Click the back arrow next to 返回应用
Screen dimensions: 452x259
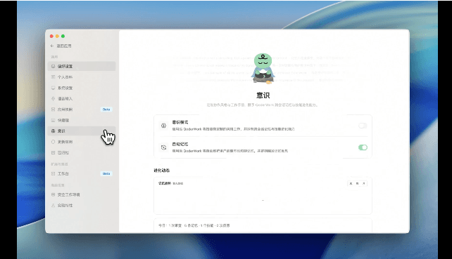coord(52,46)
